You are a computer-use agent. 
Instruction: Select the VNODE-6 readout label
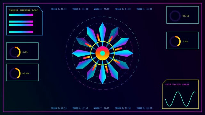(80, 108)
